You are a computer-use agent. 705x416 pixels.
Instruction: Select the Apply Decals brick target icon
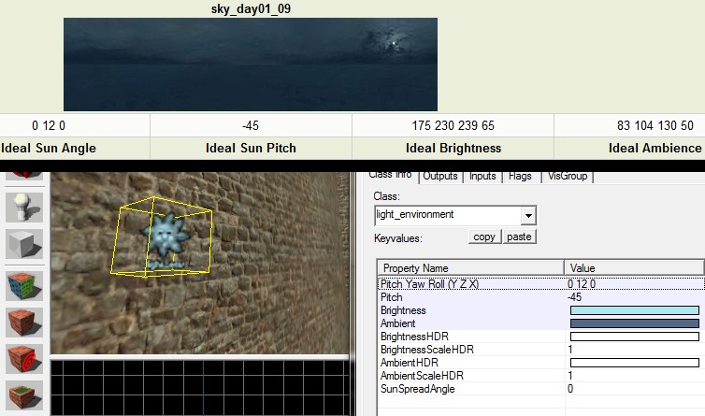click(x=24, y=359)
